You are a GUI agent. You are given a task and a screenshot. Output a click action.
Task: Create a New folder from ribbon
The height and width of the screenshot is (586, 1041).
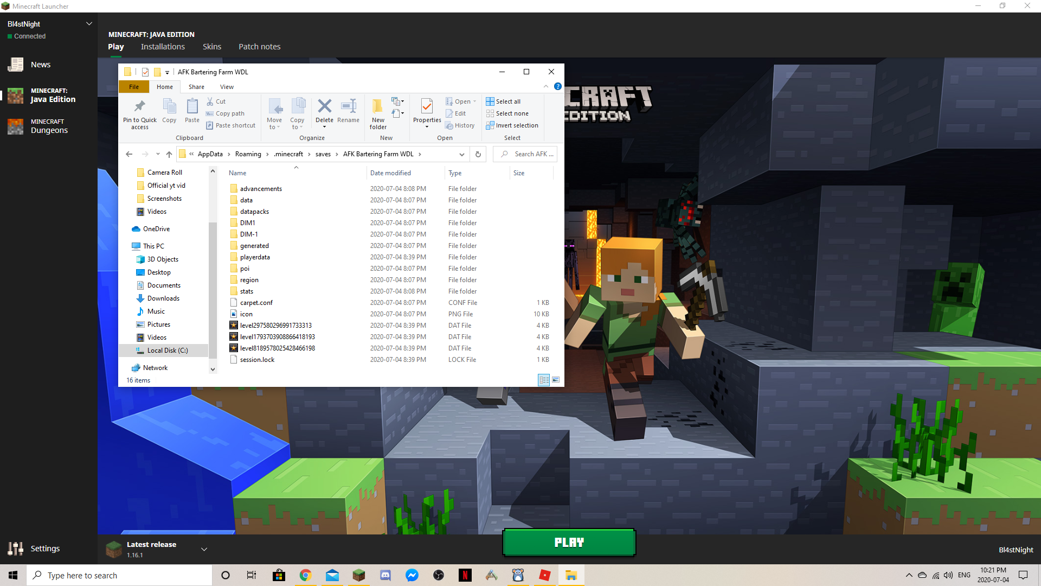(378, 112)
